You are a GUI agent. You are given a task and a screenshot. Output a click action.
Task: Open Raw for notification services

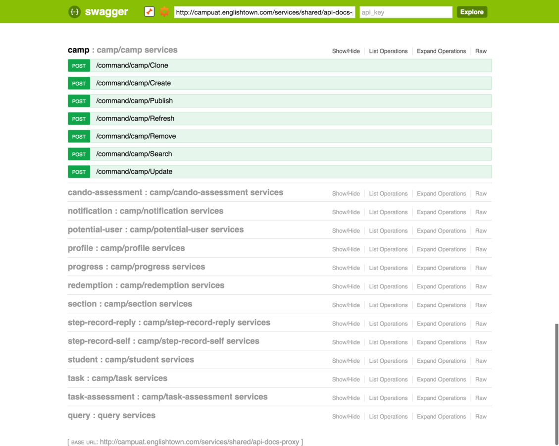point(481,212)
